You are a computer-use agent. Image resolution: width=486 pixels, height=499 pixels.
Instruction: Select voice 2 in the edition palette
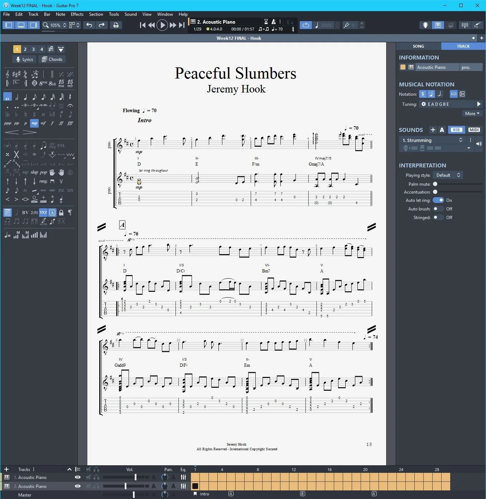tap(25, 49)
